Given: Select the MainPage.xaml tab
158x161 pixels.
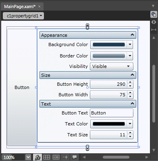Looking at the screenshot, I should [20, 6].
